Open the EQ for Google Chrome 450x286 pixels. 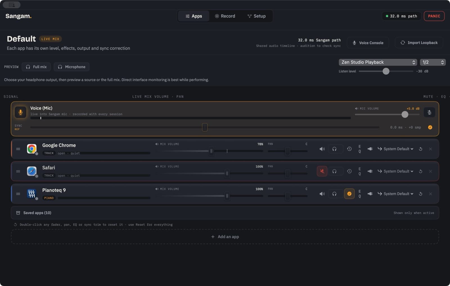360,149
